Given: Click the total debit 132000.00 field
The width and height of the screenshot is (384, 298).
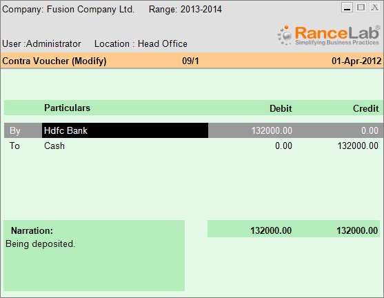Looking at the screenshot, I should tap(271, 230).
